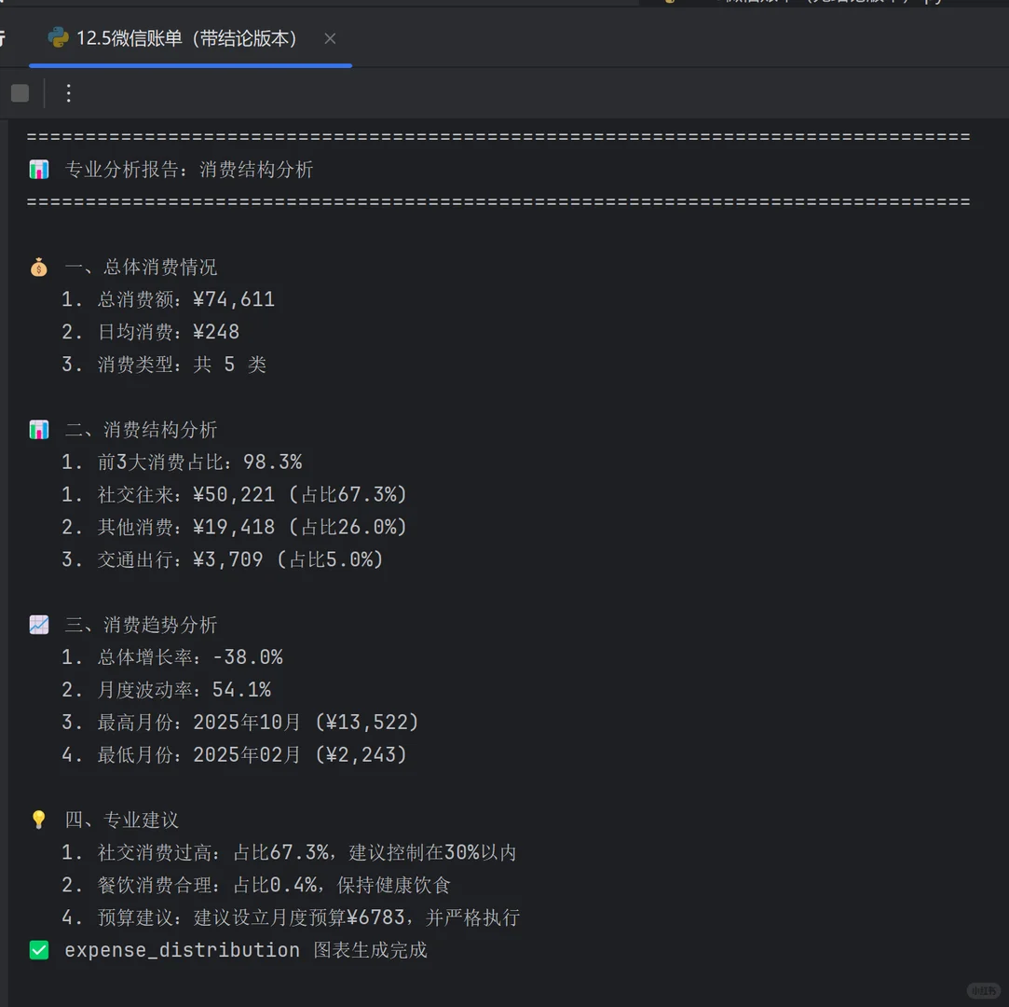
Task: Click the expense_distribution completion text
Action: click(245, 949)
